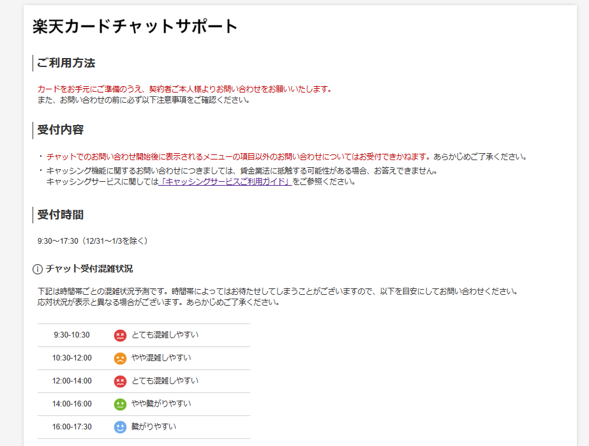Click the red face icon in the 9:30-10:30 row
The width and height of the screenshot is (589, 446).
(120, 335)
